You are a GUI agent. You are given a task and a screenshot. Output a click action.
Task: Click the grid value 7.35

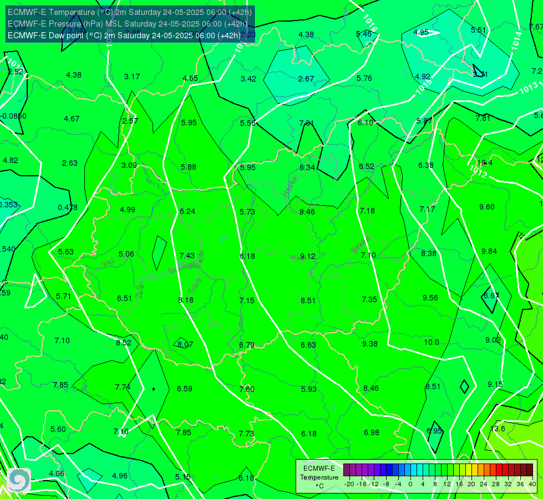point(369,299)
